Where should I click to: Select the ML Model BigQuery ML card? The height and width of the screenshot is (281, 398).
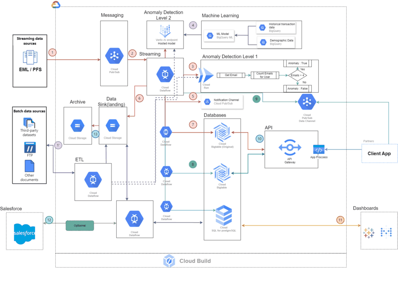point(219,35)
